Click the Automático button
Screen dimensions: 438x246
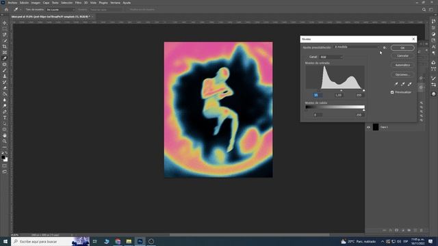tap(402, 66)
